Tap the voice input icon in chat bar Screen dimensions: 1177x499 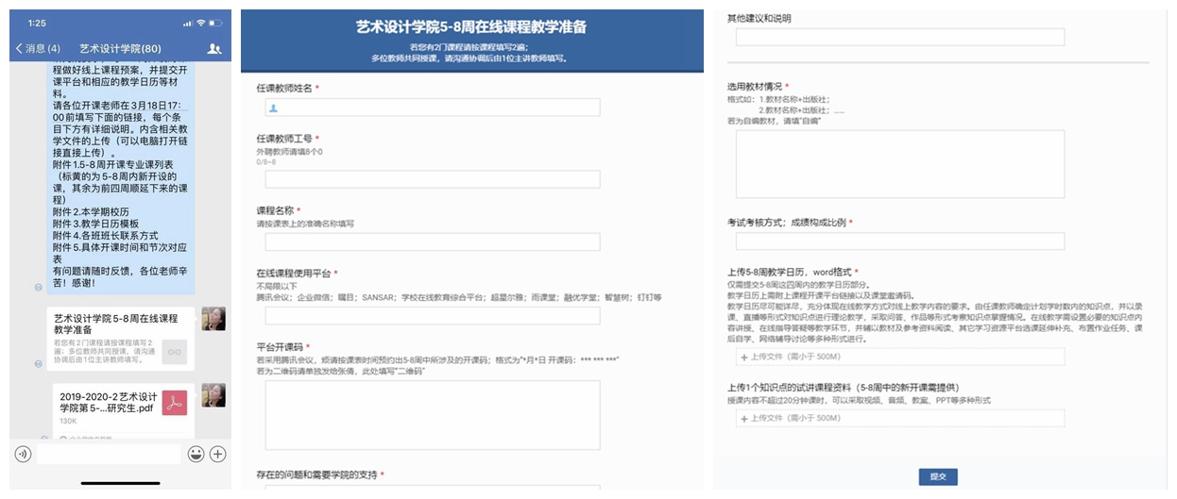(23, 454)
